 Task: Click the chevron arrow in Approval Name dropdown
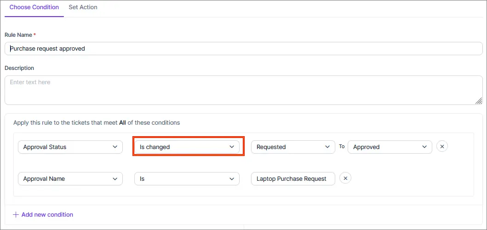click(115, 179)
